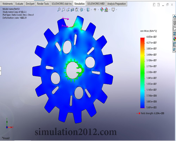This screenshot has height=141, width=176.
Task: Click the left panel expand handle
Action: 1,71
